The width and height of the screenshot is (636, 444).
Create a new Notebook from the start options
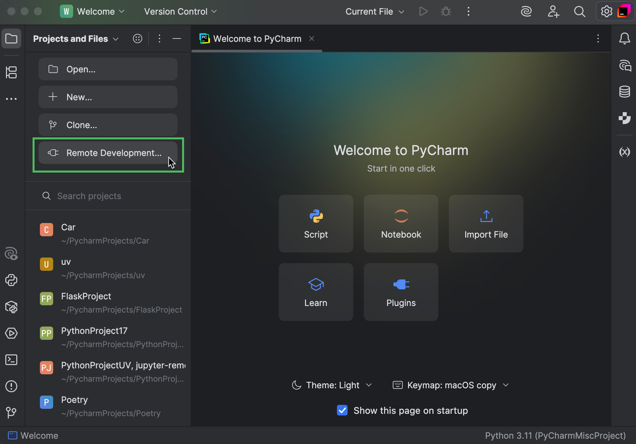tap(401, 223)
